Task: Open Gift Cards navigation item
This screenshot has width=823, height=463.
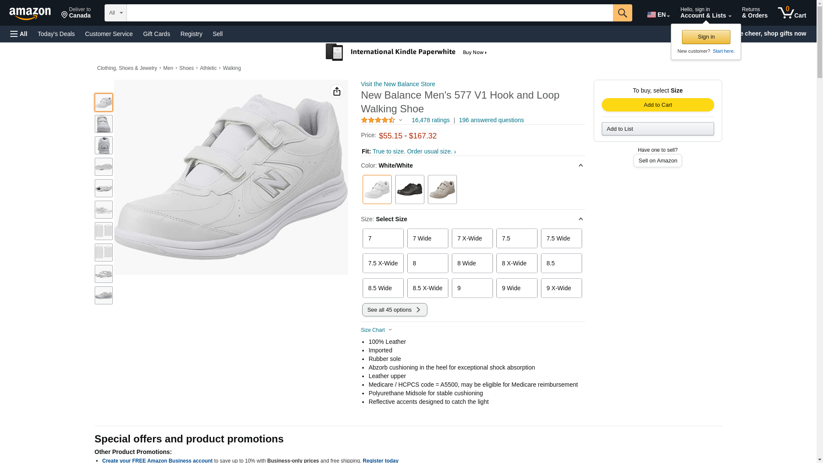Action: (156, 34)
